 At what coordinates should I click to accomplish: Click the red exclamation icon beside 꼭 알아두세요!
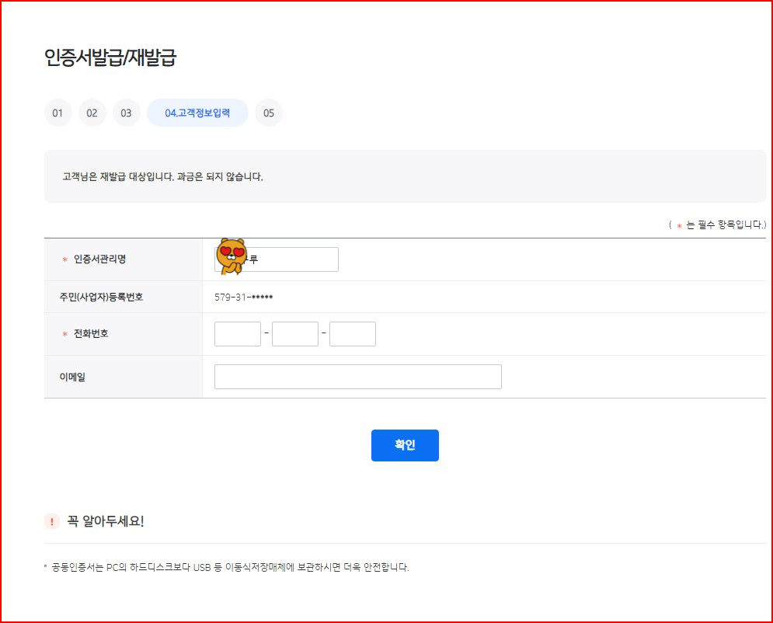(x=51, y=520)
